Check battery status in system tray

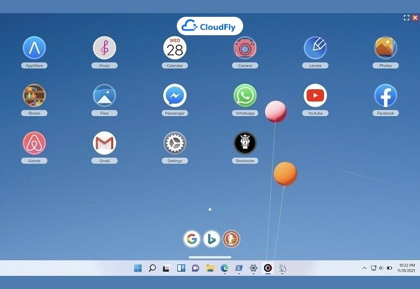[x=389, y=268]
